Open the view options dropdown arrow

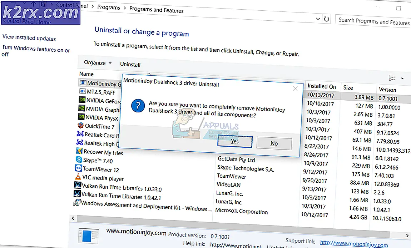point(402,79)
